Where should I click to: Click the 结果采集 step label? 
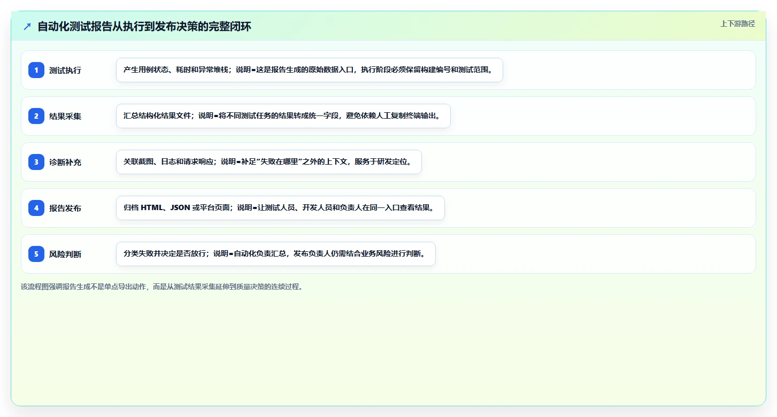click(65, 116)
